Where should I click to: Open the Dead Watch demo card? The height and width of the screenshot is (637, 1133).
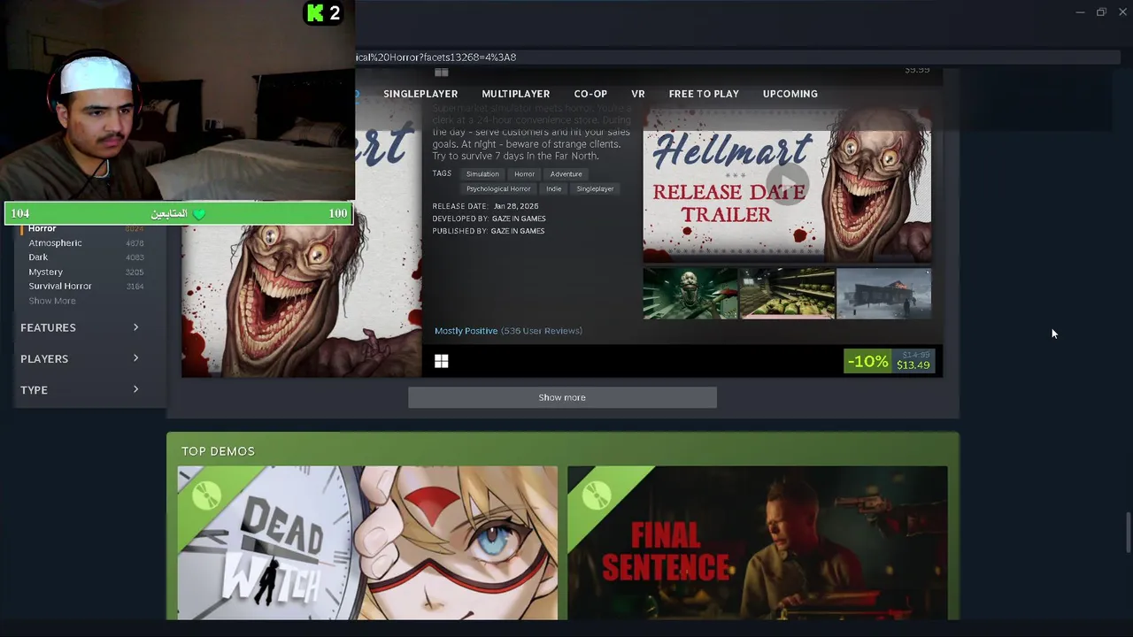[367, 543]
